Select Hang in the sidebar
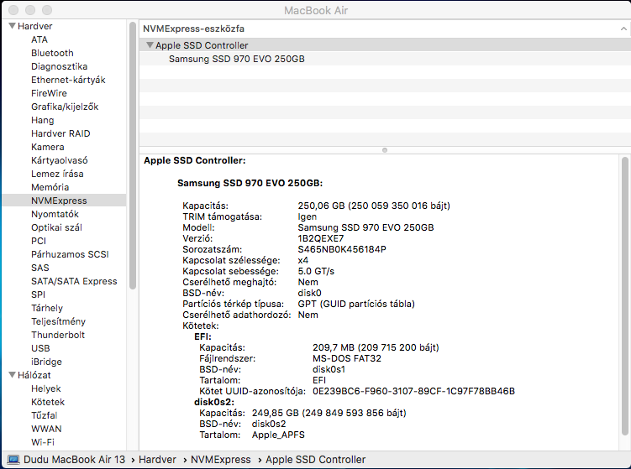631x469 pixels. coord(42,120)
